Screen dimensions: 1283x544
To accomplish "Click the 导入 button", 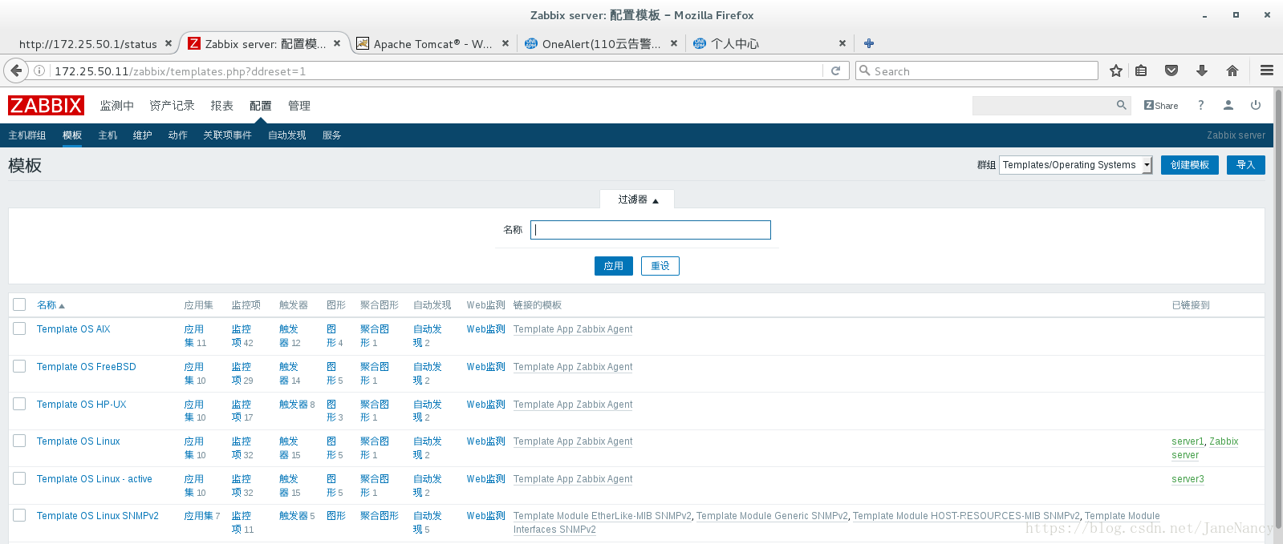I will pyautogui.click(x=1245, y=165).
